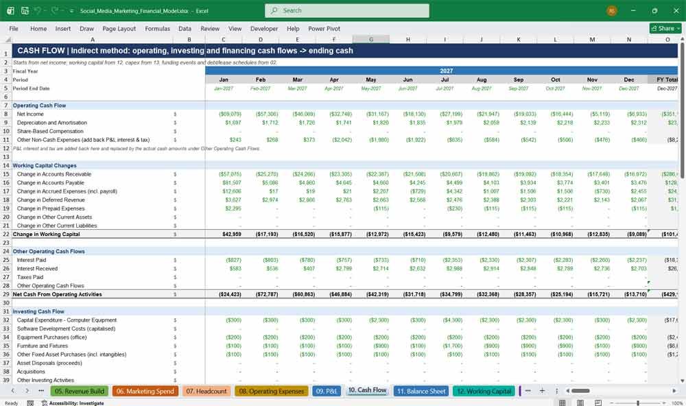Show hidden sheets ellipsis left of Revenue Build
The image size is (686, 406).
(41, 391)
